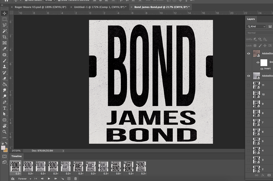This screenshot has height=181, width=273.
Task: Hide the Smart Filters mask visibility
Action: click(258, 62)
